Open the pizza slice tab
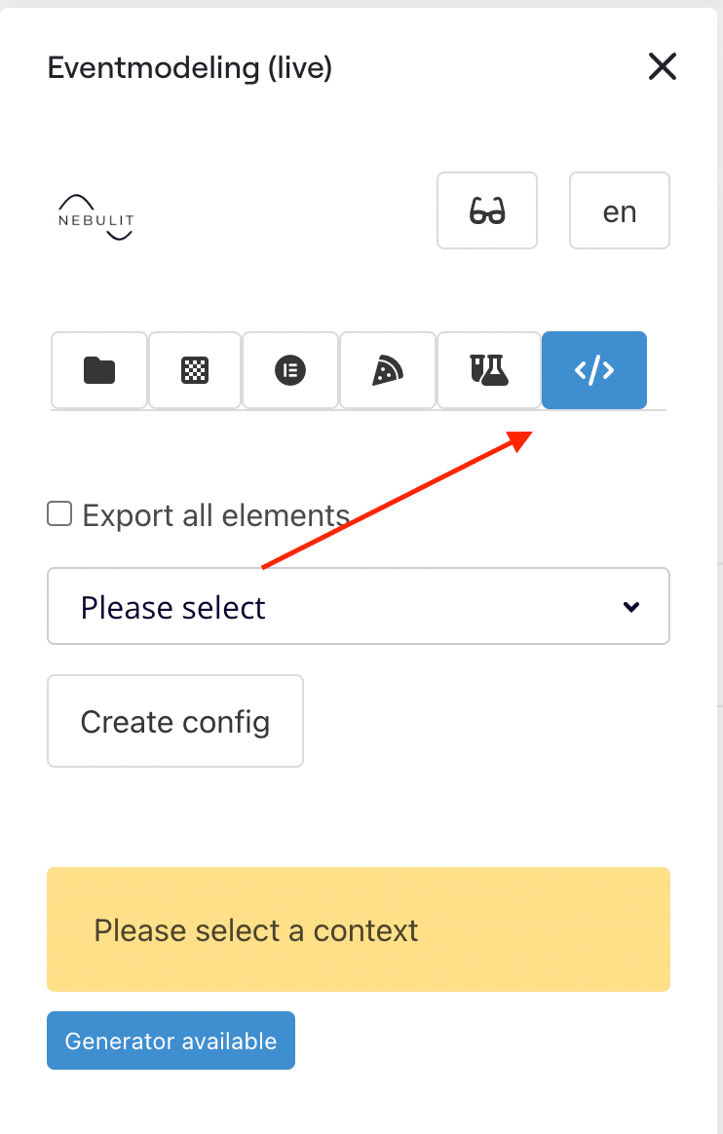723x1134 pixels. [x=387, y=370]
